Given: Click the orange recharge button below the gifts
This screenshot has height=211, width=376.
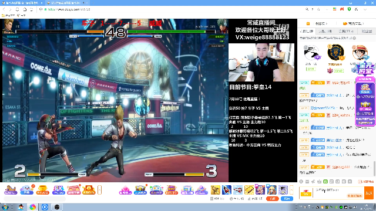Looking at the screenshot, I should click(x=273, y=199).
